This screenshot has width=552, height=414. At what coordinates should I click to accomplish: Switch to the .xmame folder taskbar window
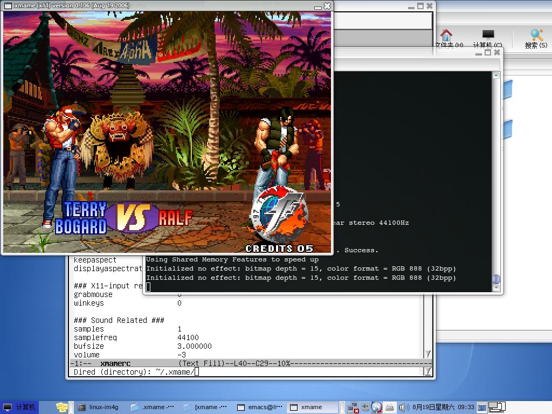(x=153, y=408)
